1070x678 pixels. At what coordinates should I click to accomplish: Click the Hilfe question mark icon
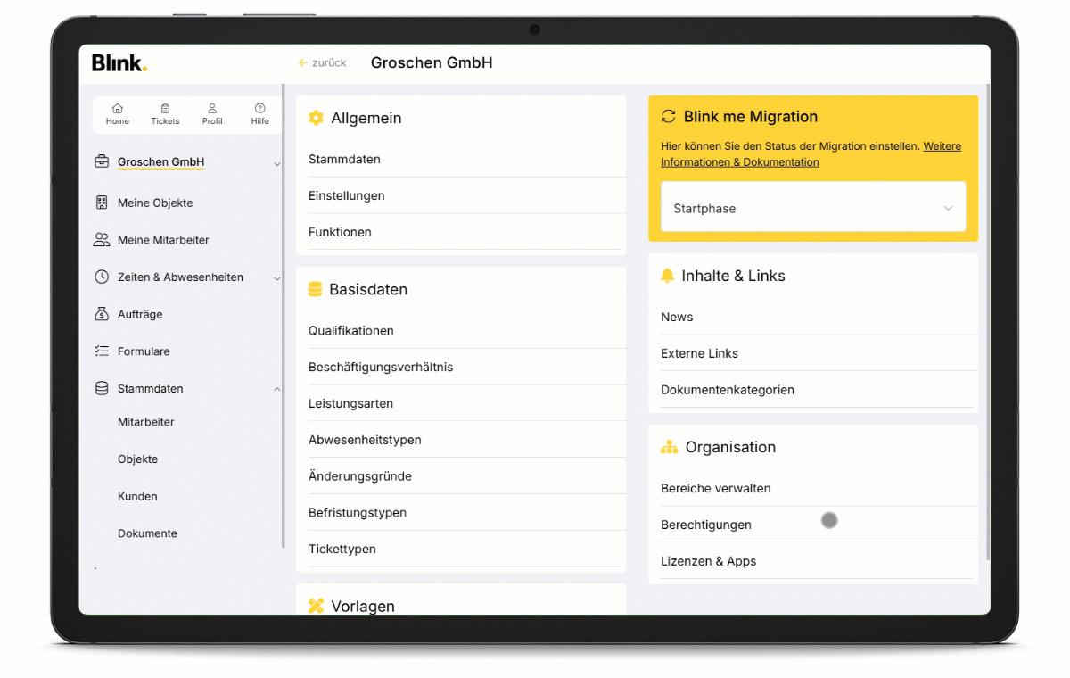259,109
